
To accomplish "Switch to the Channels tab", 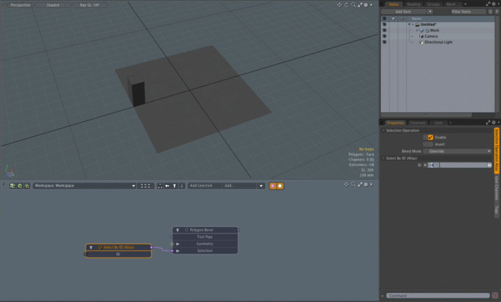I will pyautogui.click(x=417, y=123).
